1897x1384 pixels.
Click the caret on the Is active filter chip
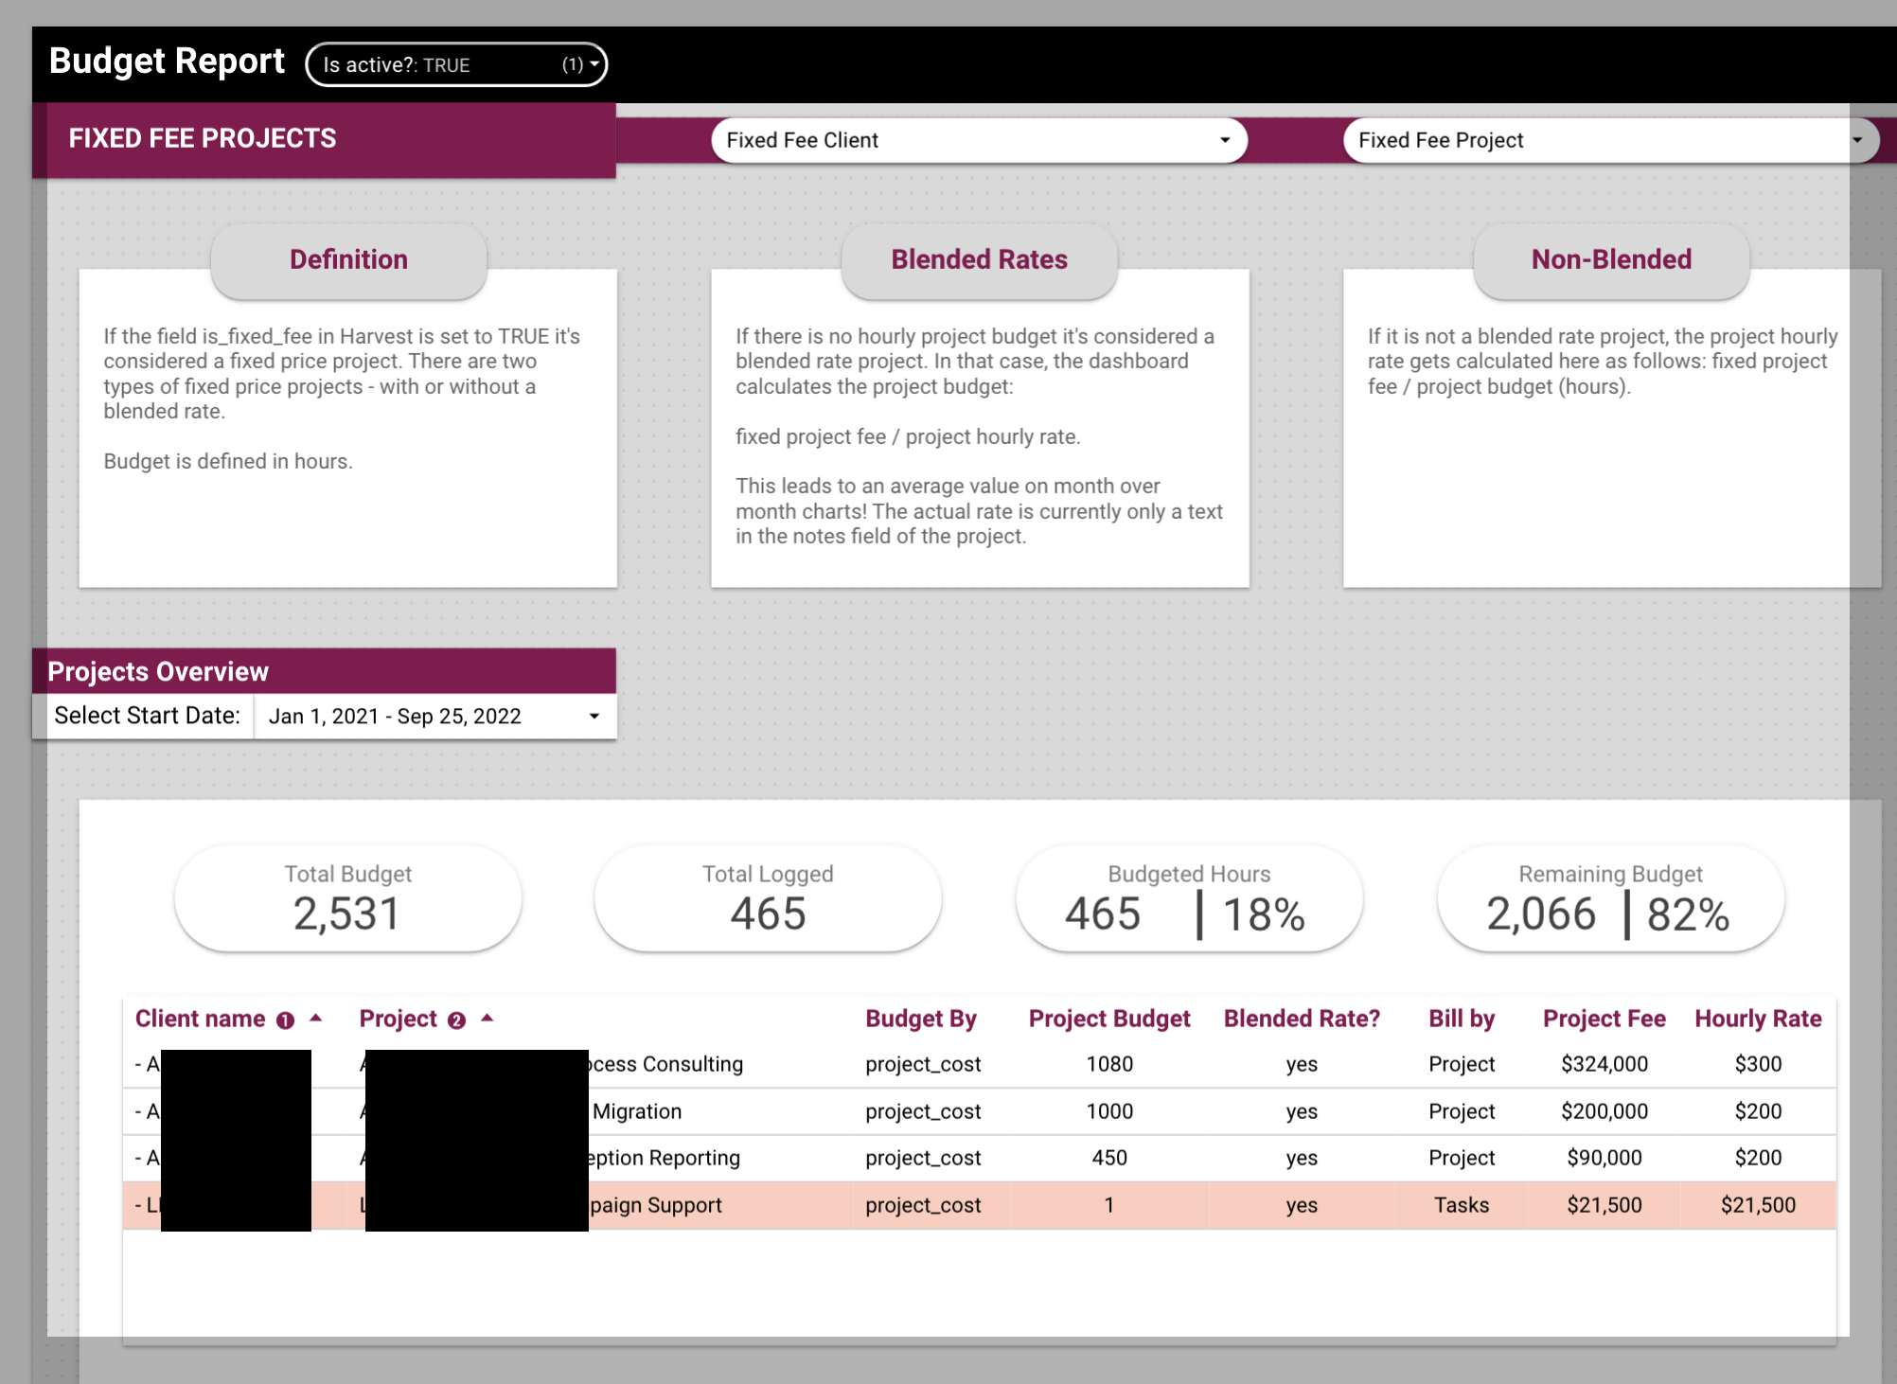click(x=593, y=64)
